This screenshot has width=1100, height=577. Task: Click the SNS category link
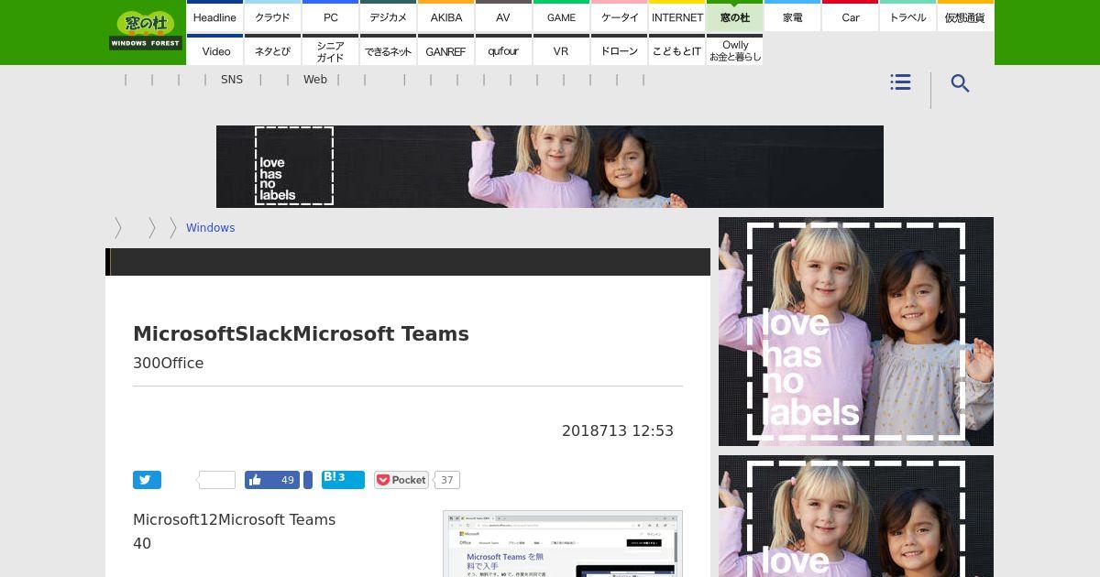point(232,80)
